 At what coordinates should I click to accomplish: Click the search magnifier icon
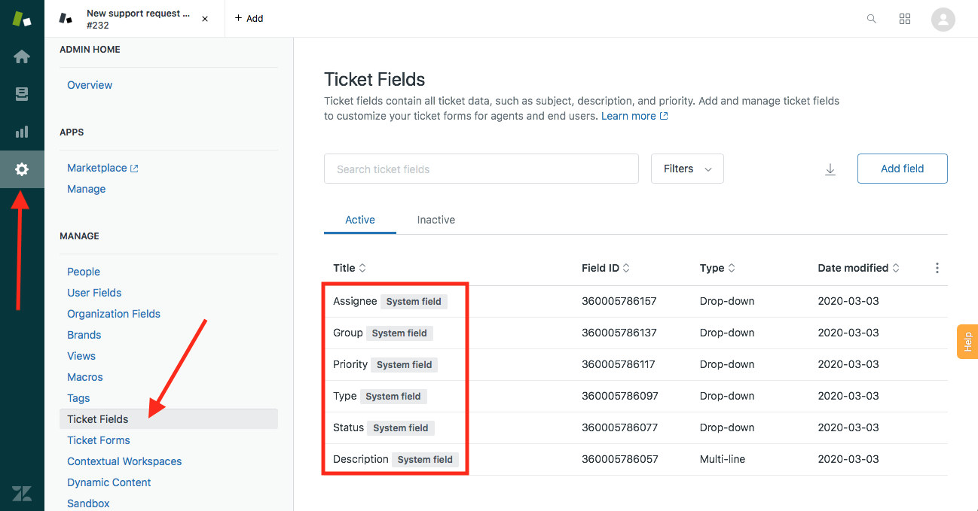(872, 19)
